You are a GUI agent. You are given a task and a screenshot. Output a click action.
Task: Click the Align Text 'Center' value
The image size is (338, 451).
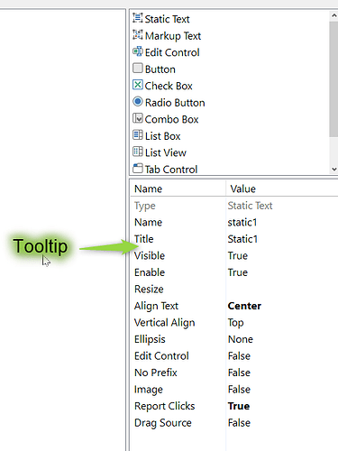pos(244,306)
